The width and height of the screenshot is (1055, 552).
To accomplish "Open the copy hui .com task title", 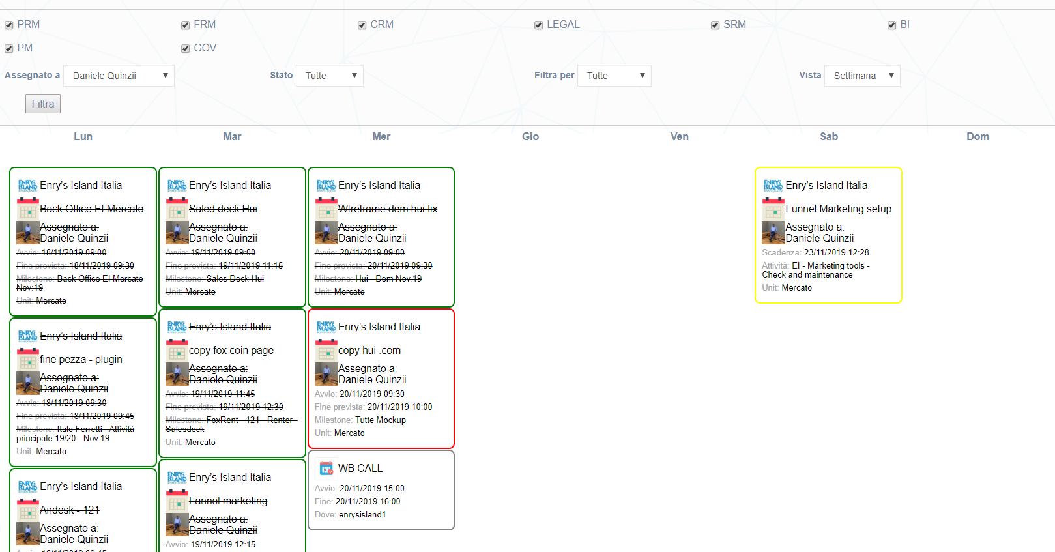I will pos(369,351).
